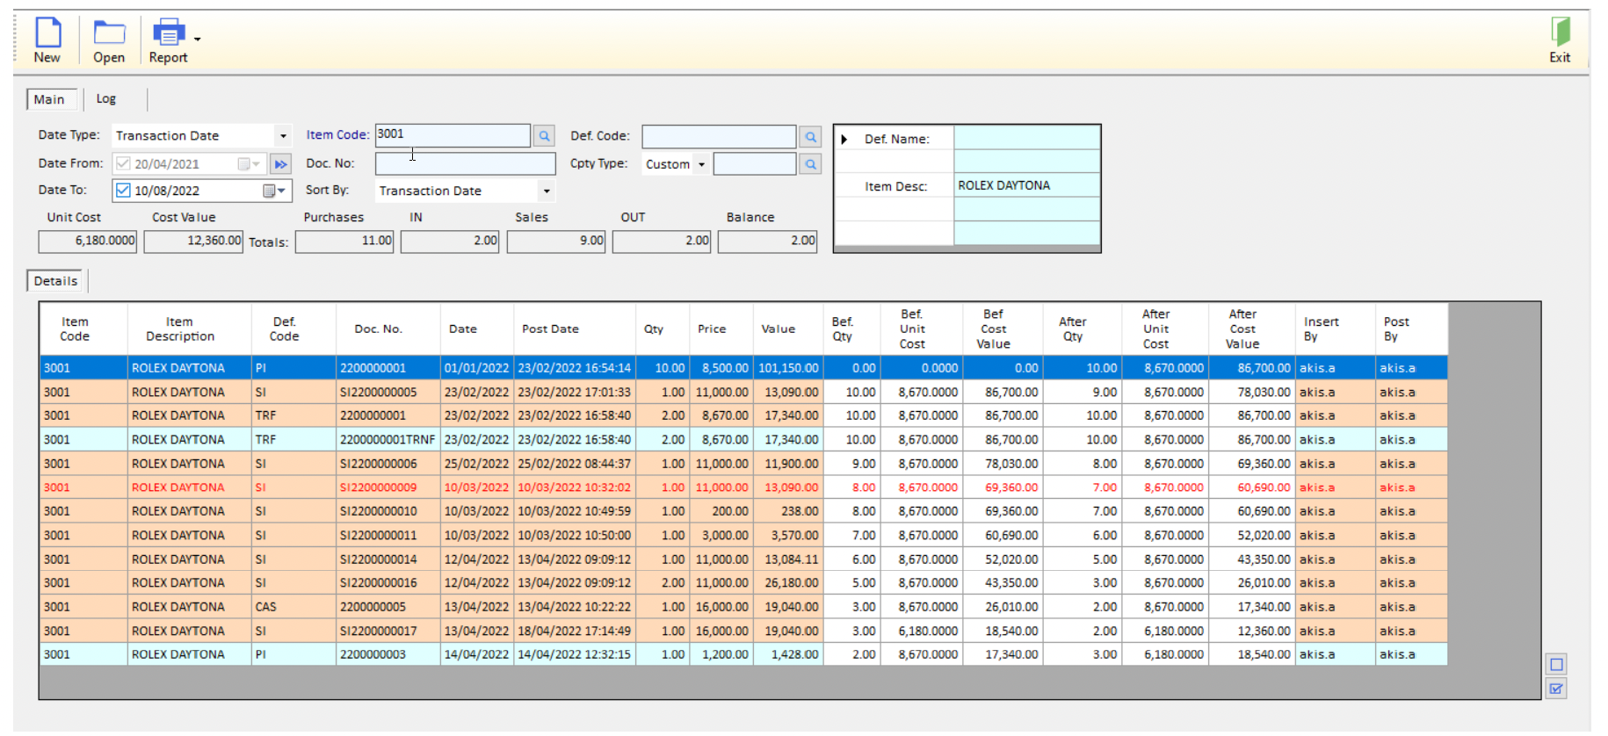Click the Cpty Type search magnifier
Image resolution: width=1608 pixels, height=736 pixels.
(x=810, y=164)
